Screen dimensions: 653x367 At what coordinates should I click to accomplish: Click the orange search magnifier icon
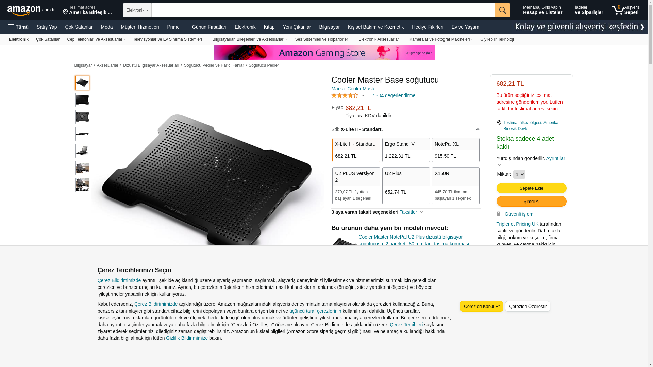tap(503, 10)
